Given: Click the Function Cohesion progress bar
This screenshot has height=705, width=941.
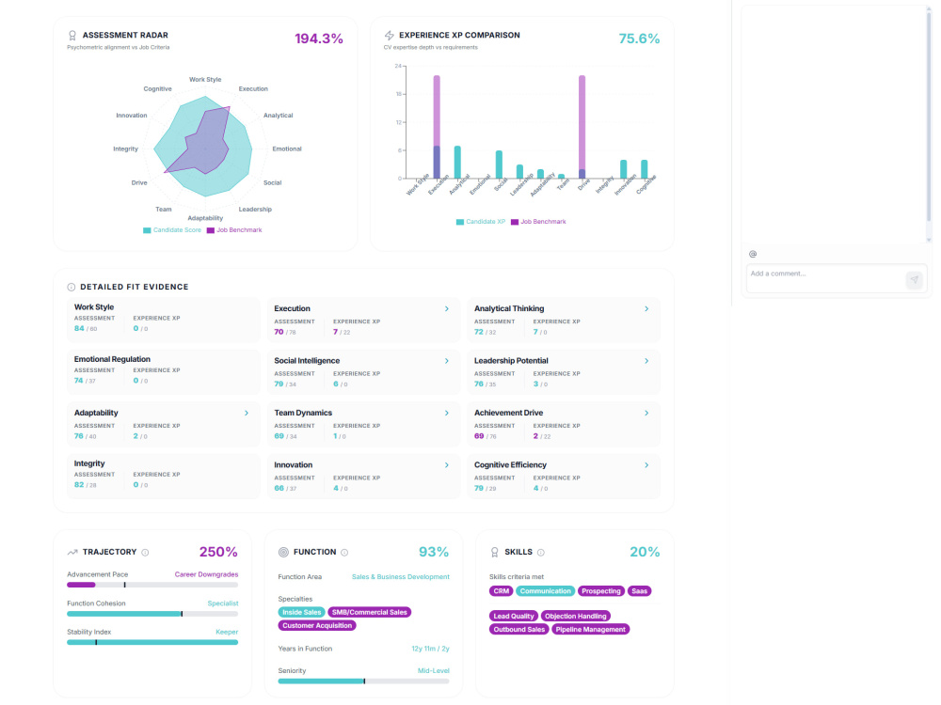Looking at the screenshot, I should [152, 614].
